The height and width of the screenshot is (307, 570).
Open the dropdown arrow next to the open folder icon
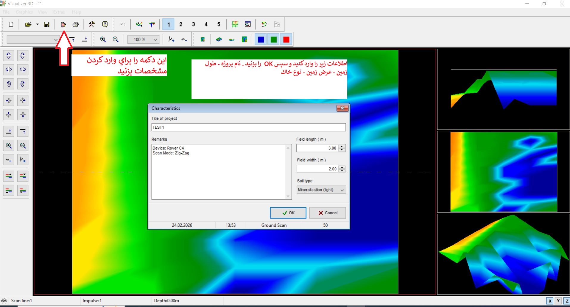[x=38, y=24]
